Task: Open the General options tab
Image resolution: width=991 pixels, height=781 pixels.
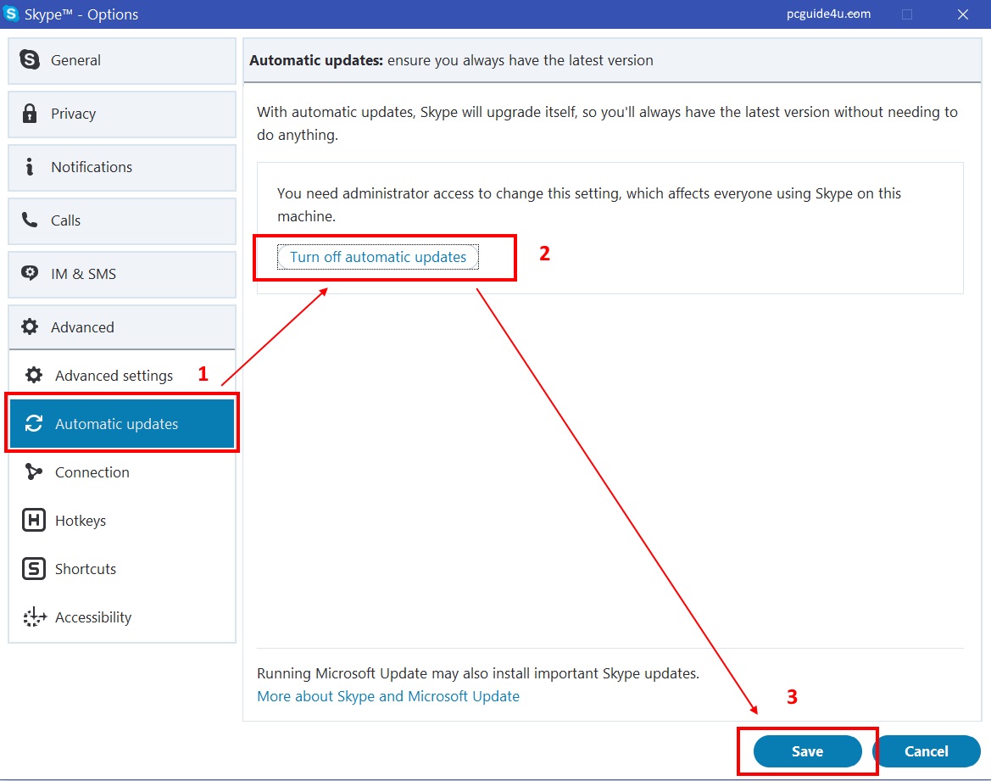Action: [122, 60]
